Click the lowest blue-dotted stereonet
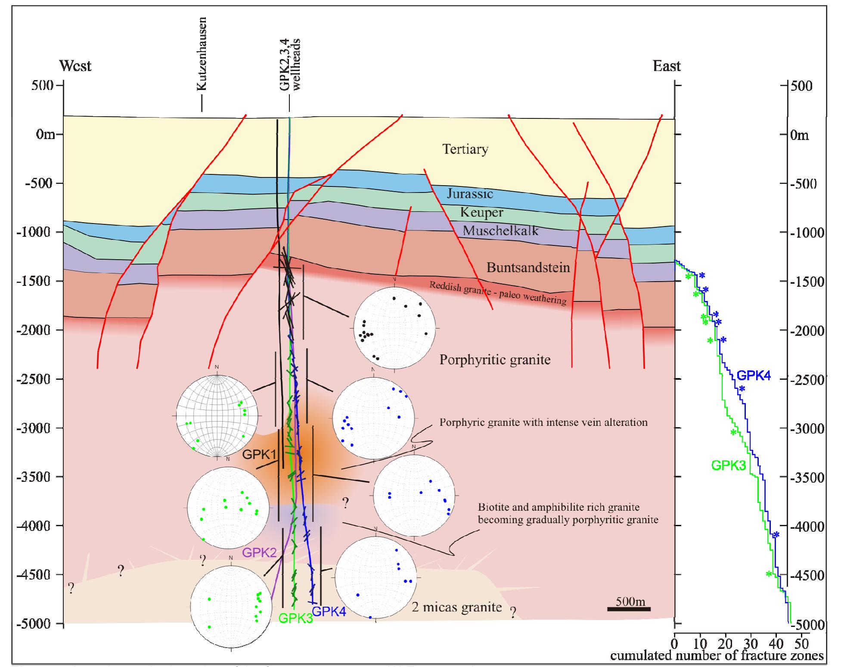841x667 pixels. [376, 578]
